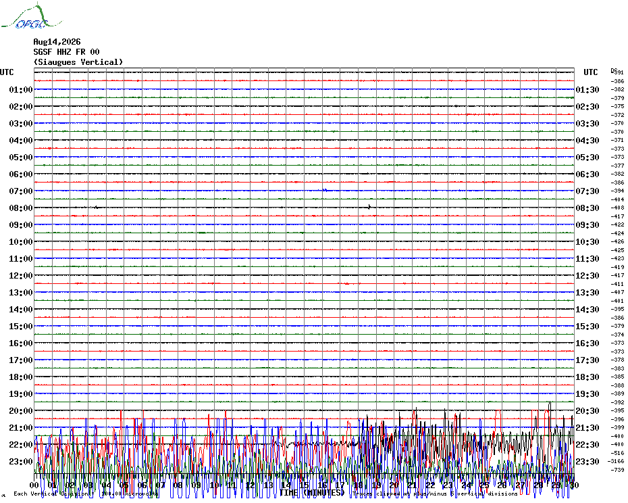Click the '-404' offset value

click(618, 199)
